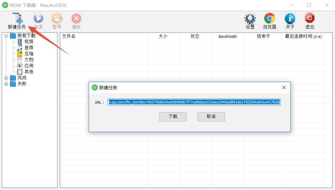Click the 音频 music note icon

click(x=20, y=48)
